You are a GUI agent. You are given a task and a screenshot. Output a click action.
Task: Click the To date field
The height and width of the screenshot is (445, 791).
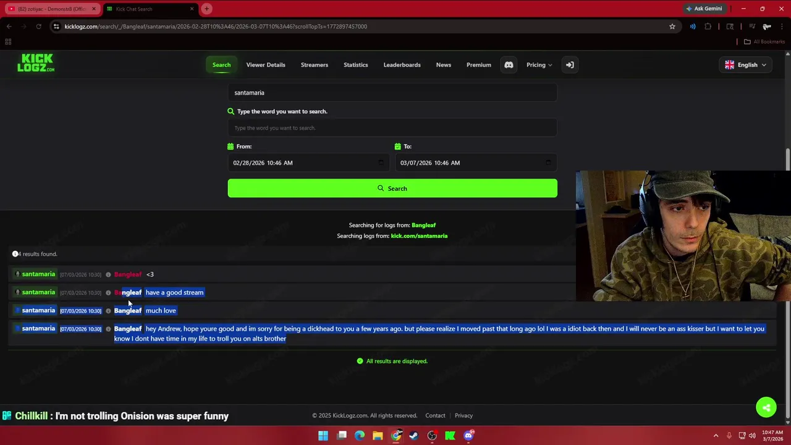click(476, 163)
